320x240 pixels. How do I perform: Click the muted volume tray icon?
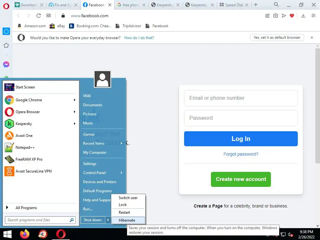[x=290, y=235]
